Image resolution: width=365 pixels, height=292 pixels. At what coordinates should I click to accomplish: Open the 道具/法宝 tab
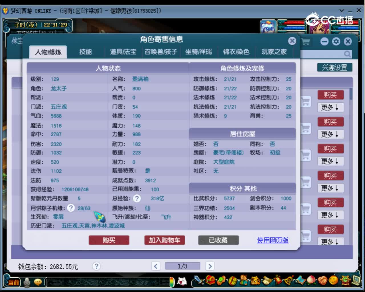click(123, 52)
